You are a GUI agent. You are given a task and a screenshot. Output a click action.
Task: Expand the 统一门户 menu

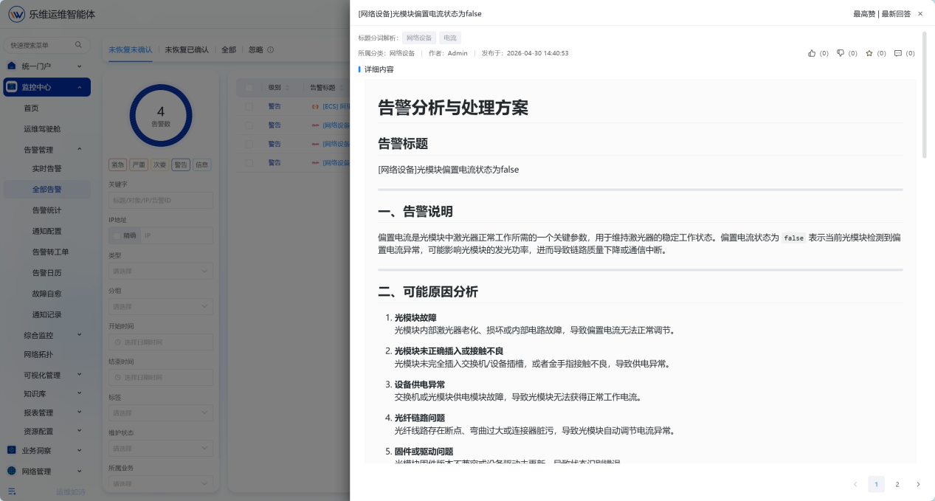[79, 66]
